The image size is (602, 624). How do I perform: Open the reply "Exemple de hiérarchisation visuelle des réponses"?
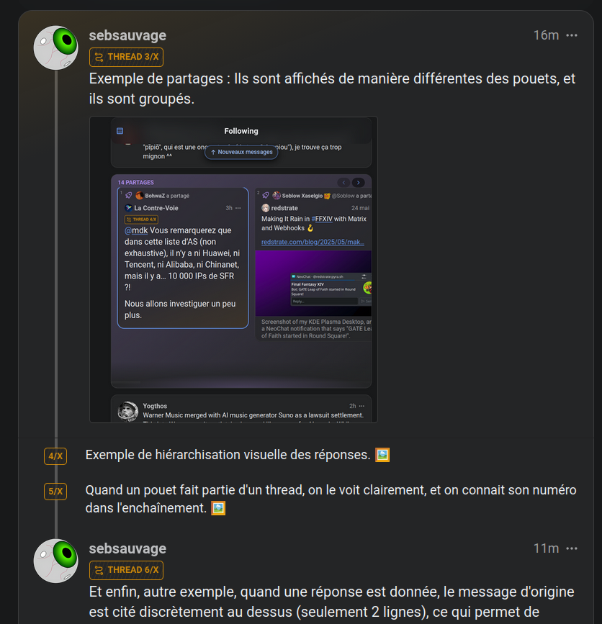click(228, 455)
